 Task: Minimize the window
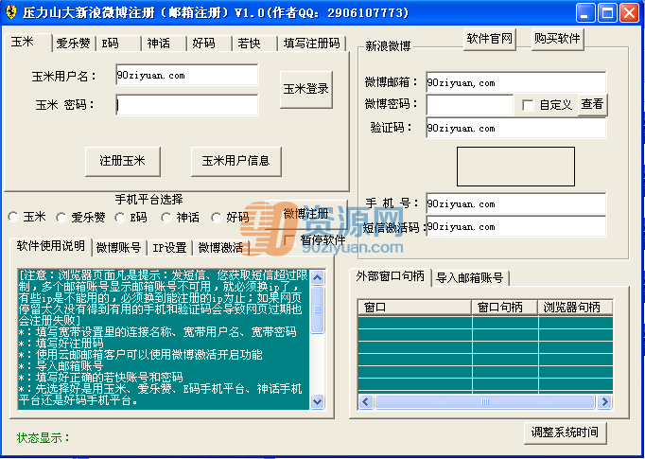(584, 12)
